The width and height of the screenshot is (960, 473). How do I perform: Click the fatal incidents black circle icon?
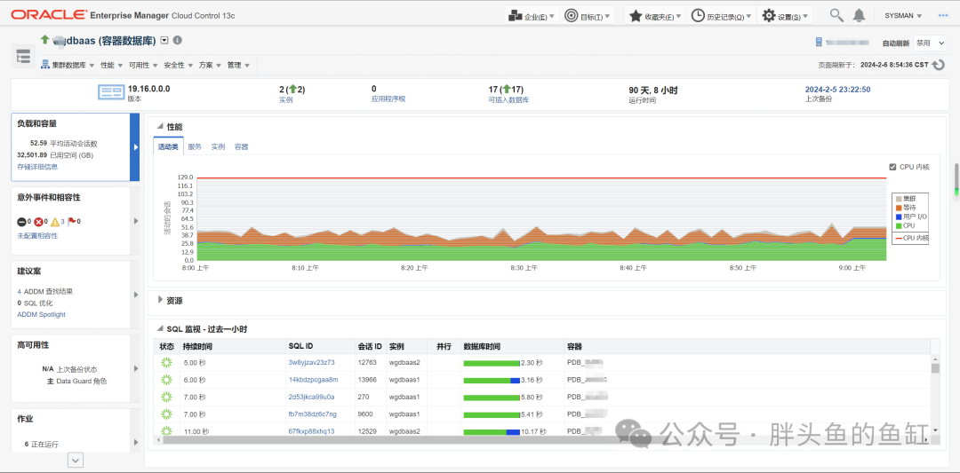[x=20, y=221]
